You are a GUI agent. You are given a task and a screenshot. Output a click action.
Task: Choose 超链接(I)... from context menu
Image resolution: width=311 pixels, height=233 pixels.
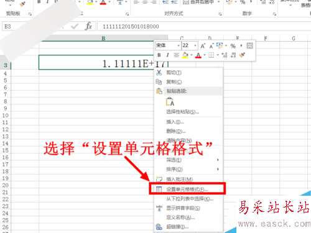[177, 227]
